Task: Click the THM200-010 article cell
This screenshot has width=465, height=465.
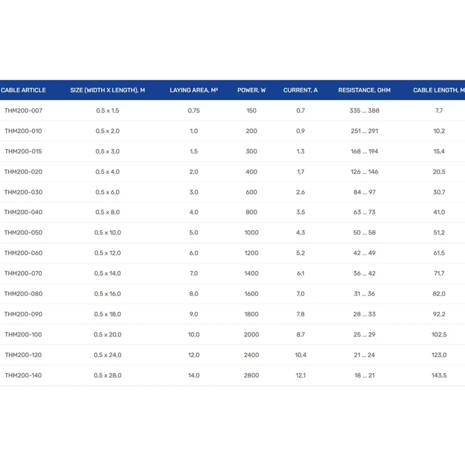Action: click(23, 131)
